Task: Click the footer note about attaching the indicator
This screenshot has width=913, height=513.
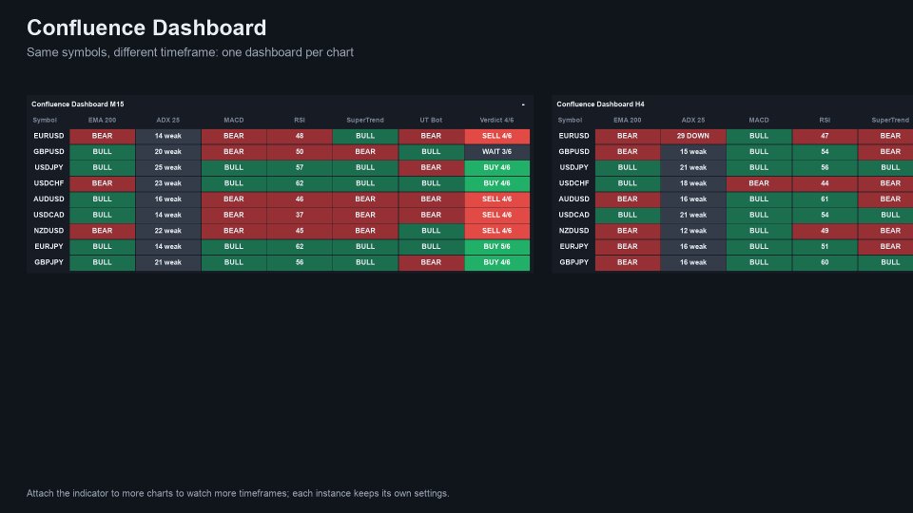Action: (x=238, y=493)
